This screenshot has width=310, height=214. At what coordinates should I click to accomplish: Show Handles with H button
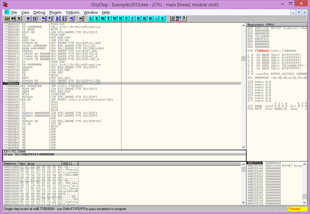click(121, 19)
